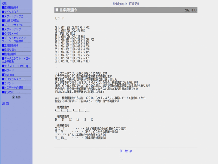Open the コメント page
The width and height of the screenshot is (218, 164).
pyautogui.click(x=9, y=83)
